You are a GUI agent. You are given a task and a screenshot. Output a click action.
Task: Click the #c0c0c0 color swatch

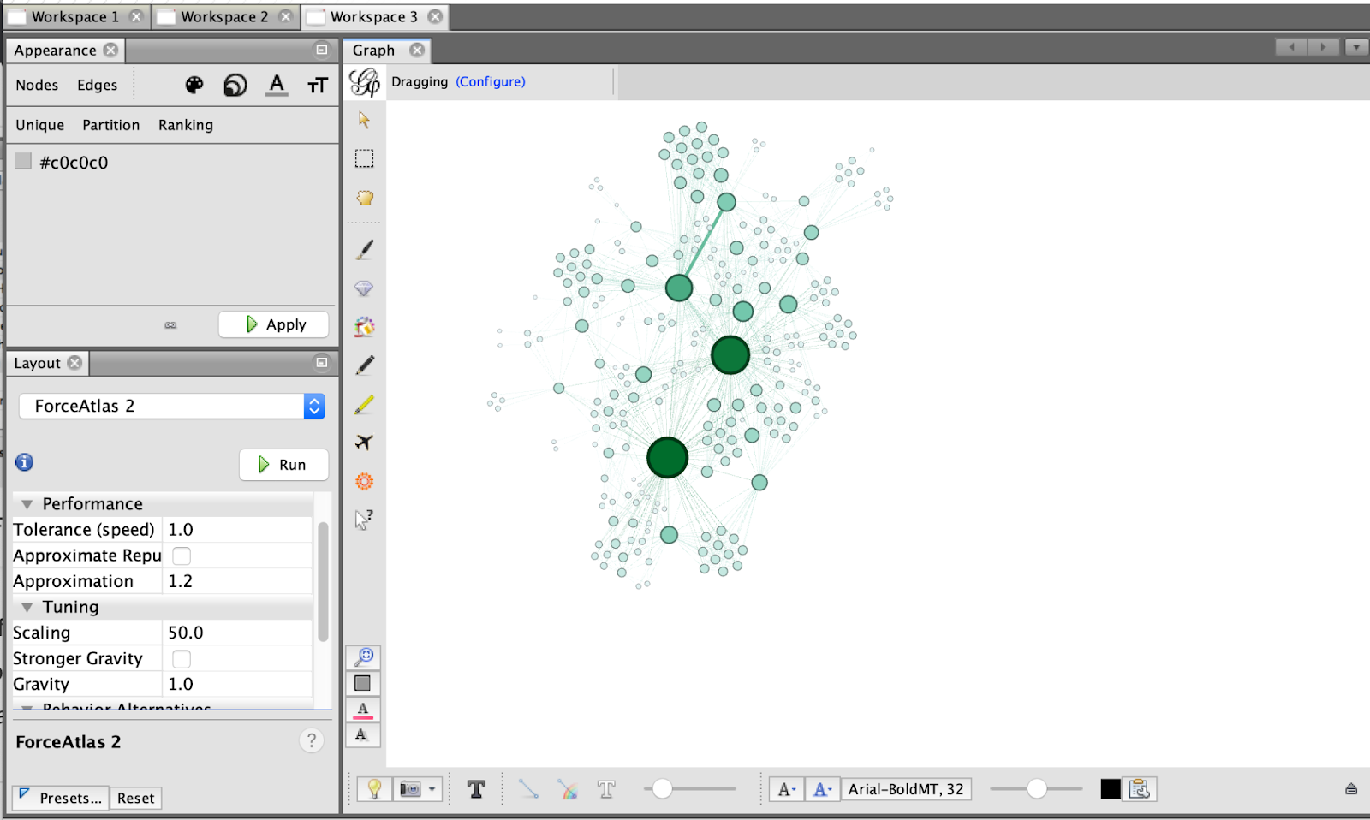tap(23, 161)
